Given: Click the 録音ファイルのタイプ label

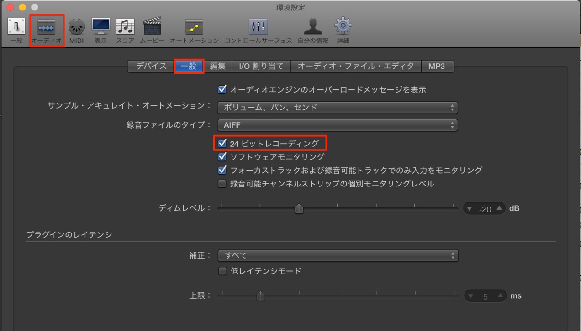Looking at the screenshot, I should click(169, 125).
